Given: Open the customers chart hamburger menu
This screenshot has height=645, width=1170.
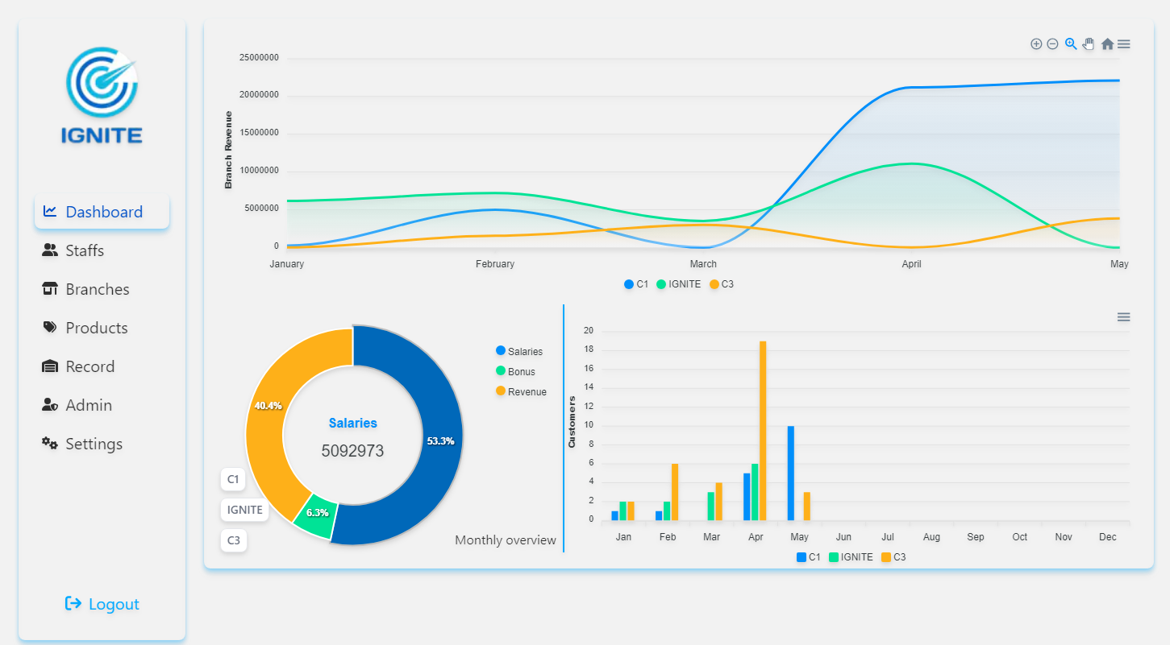Looking at the screenshot, I should (1123, 317).
